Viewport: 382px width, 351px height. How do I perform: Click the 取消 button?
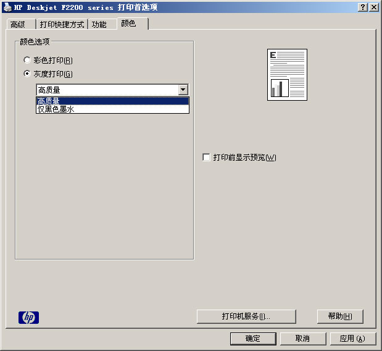[x=303, y=339]
